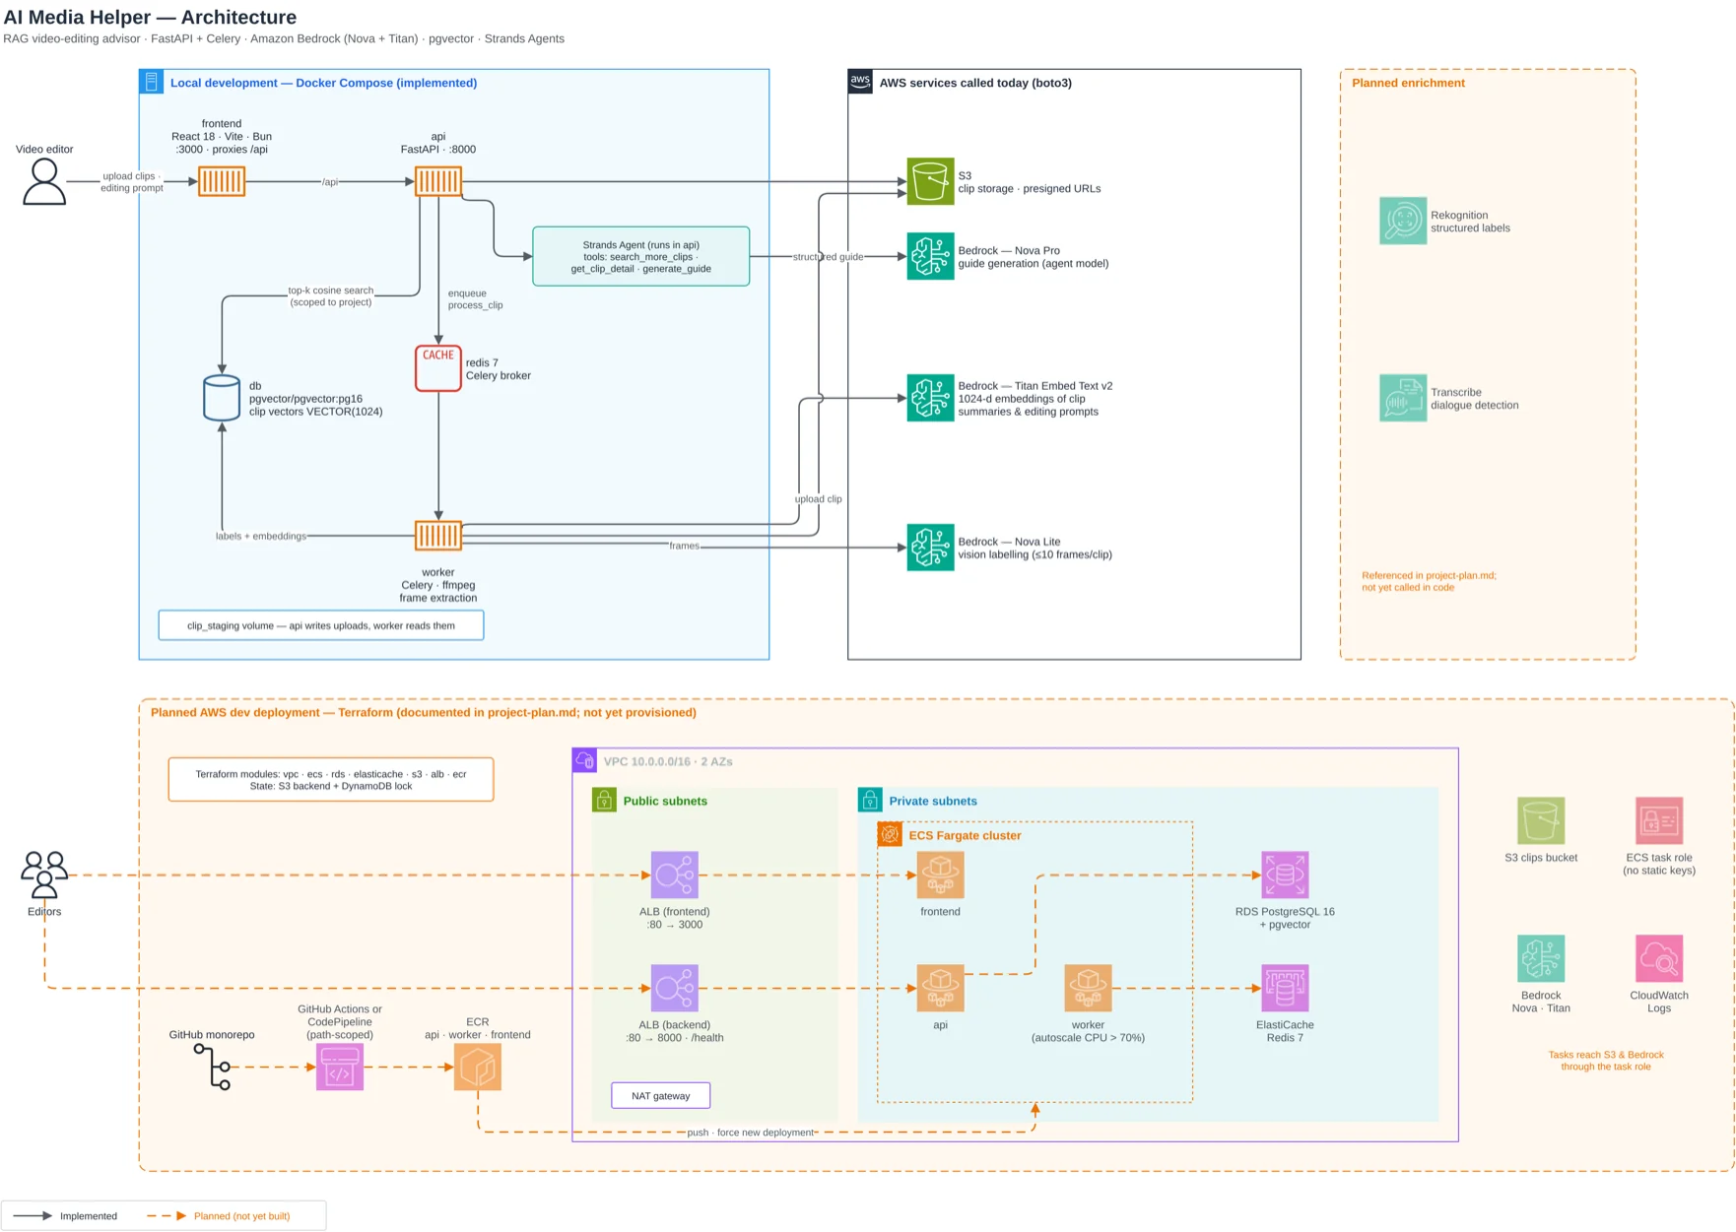Select the Private subnets lock icon
Viewport: 1736px width, 1232px height.
click(870, 800)
